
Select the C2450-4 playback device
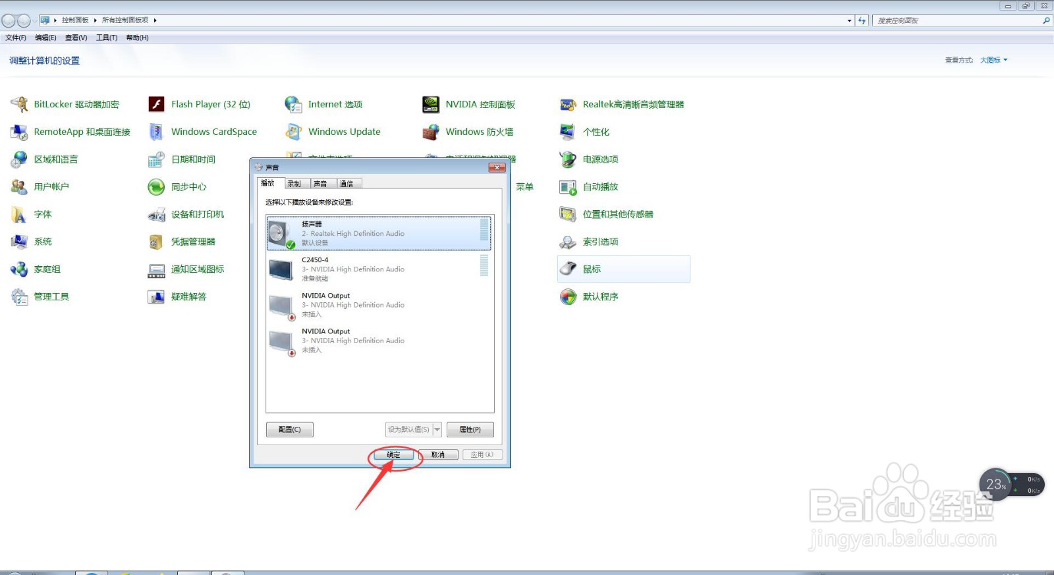[x=379, y=269]
